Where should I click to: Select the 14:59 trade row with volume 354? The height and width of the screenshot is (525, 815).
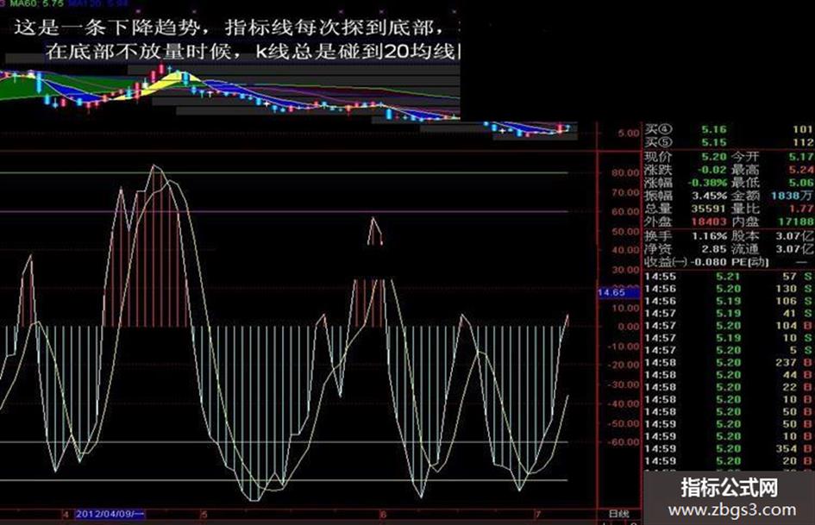click(729, 448)
